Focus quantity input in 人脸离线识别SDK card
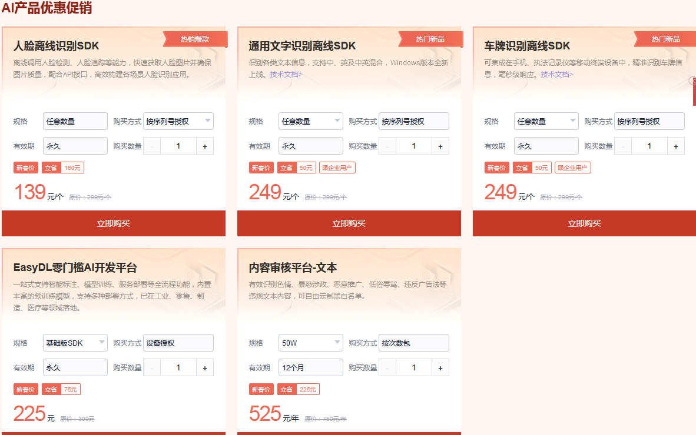Viewport: 696px width, 435px height. tap(178, 146)
